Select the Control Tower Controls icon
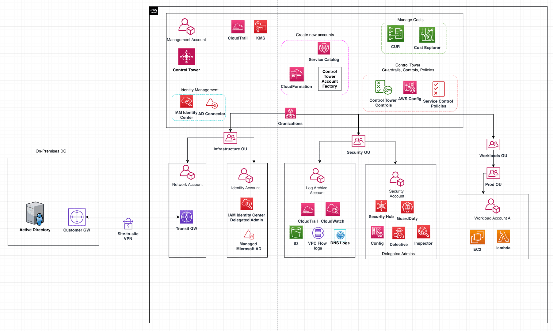The height and width of the screenshot is (331, 553). [383, 87]
